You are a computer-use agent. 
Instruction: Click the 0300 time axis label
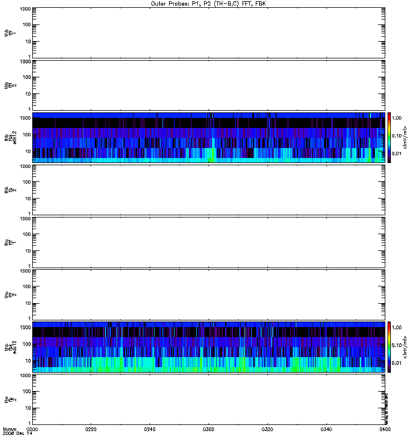click(209, 429)
